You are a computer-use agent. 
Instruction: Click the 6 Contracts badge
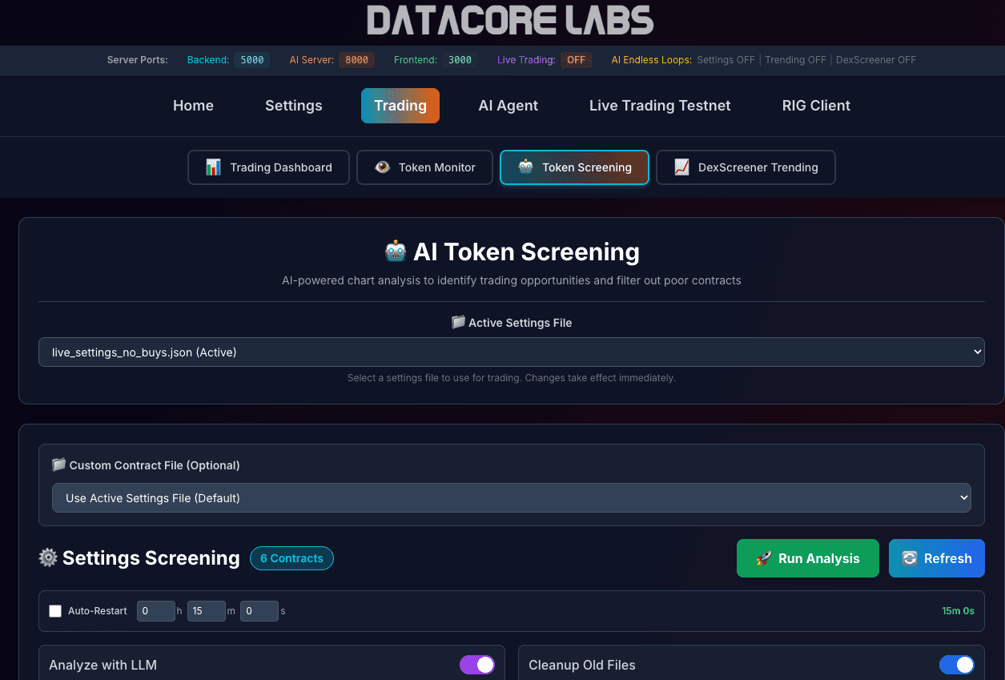[291, 558]
